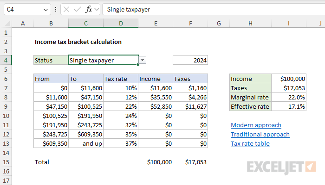The width and height of the screenshot is (325, 185).
Task: Follow the Traditional approach link
Action: (x=260, y=134)
